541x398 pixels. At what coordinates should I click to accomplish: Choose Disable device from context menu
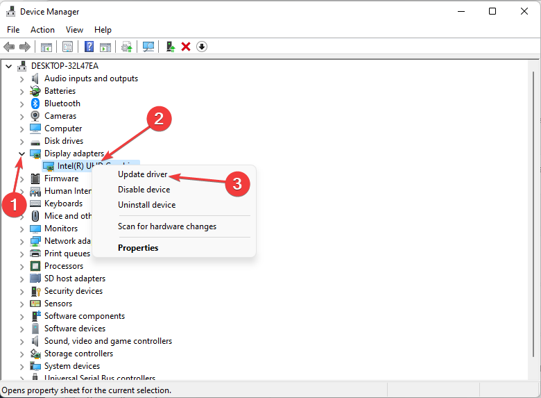coord(144,190)
